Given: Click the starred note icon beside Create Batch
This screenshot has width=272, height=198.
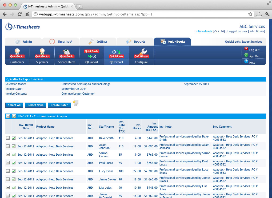Looking at the screenshot, I should coord(75,103).
